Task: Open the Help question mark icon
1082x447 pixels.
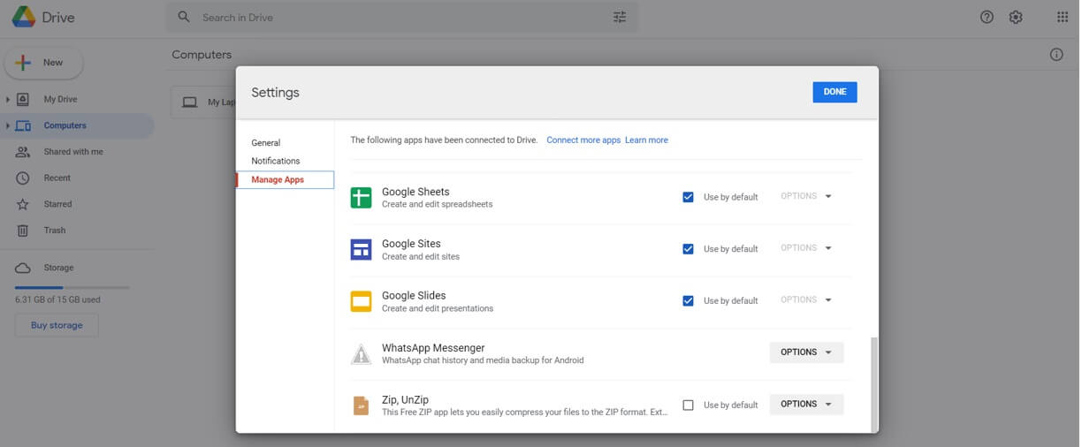Action: 987,17
